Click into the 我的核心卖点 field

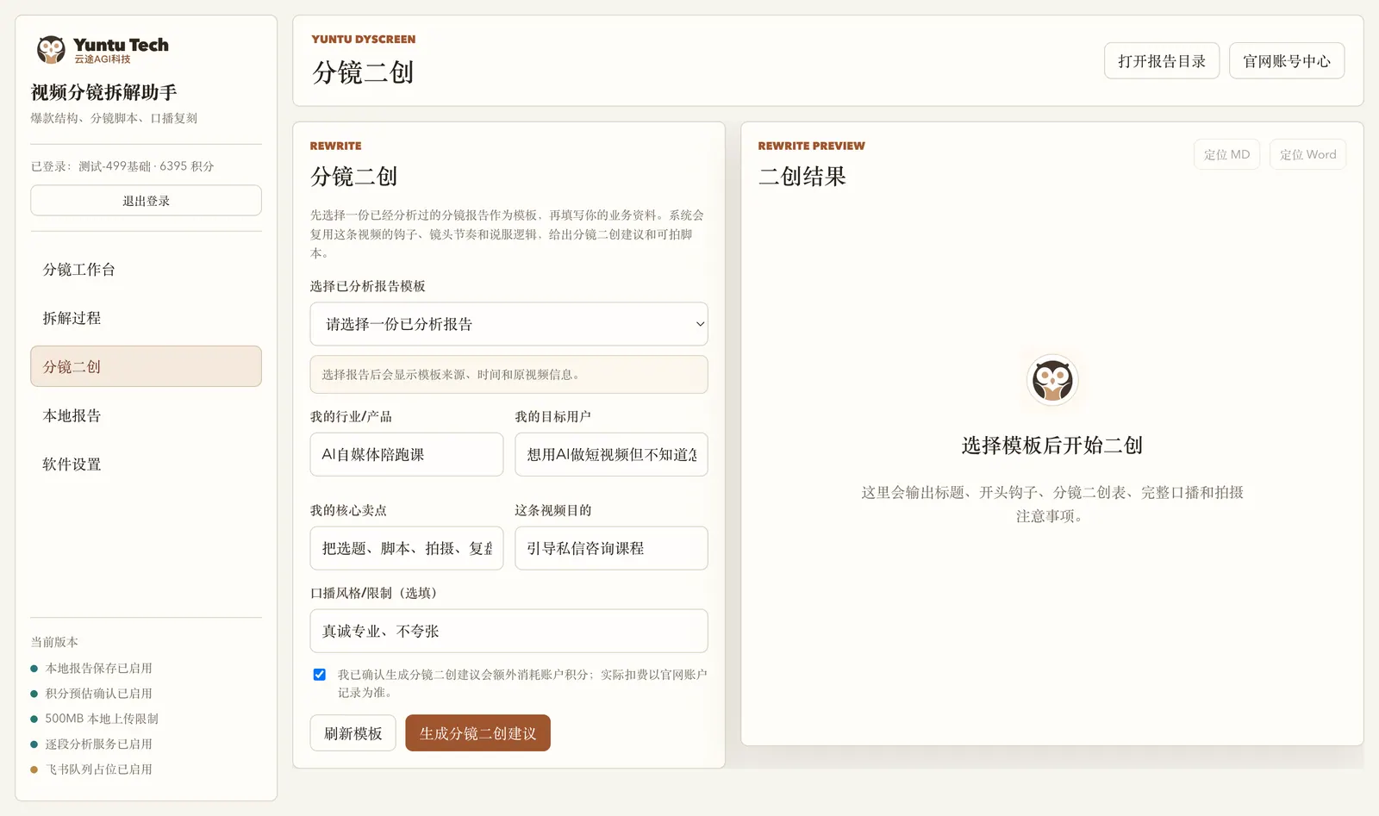tap(406, 548)
